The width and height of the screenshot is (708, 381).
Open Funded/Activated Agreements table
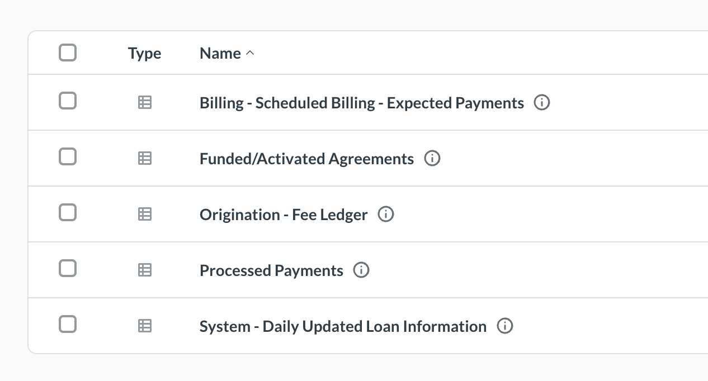click(306, 159)
